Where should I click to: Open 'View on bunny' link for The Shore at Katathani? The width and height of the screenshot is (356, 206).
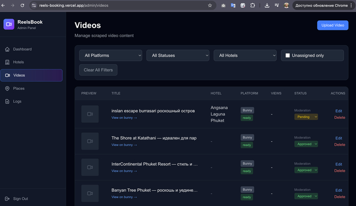(124, 145)
